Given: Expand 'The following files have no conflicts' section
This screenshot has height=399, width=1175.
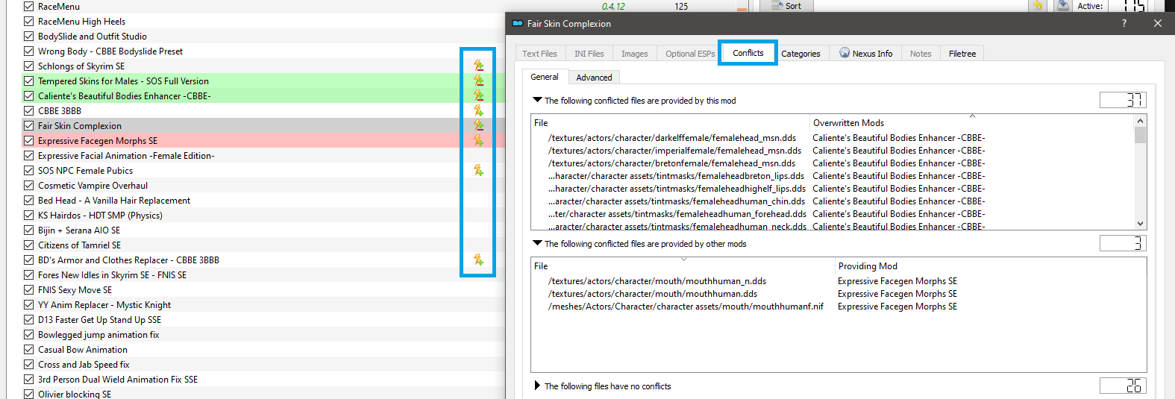Looking at the screenshot, I should click(537, 386).
